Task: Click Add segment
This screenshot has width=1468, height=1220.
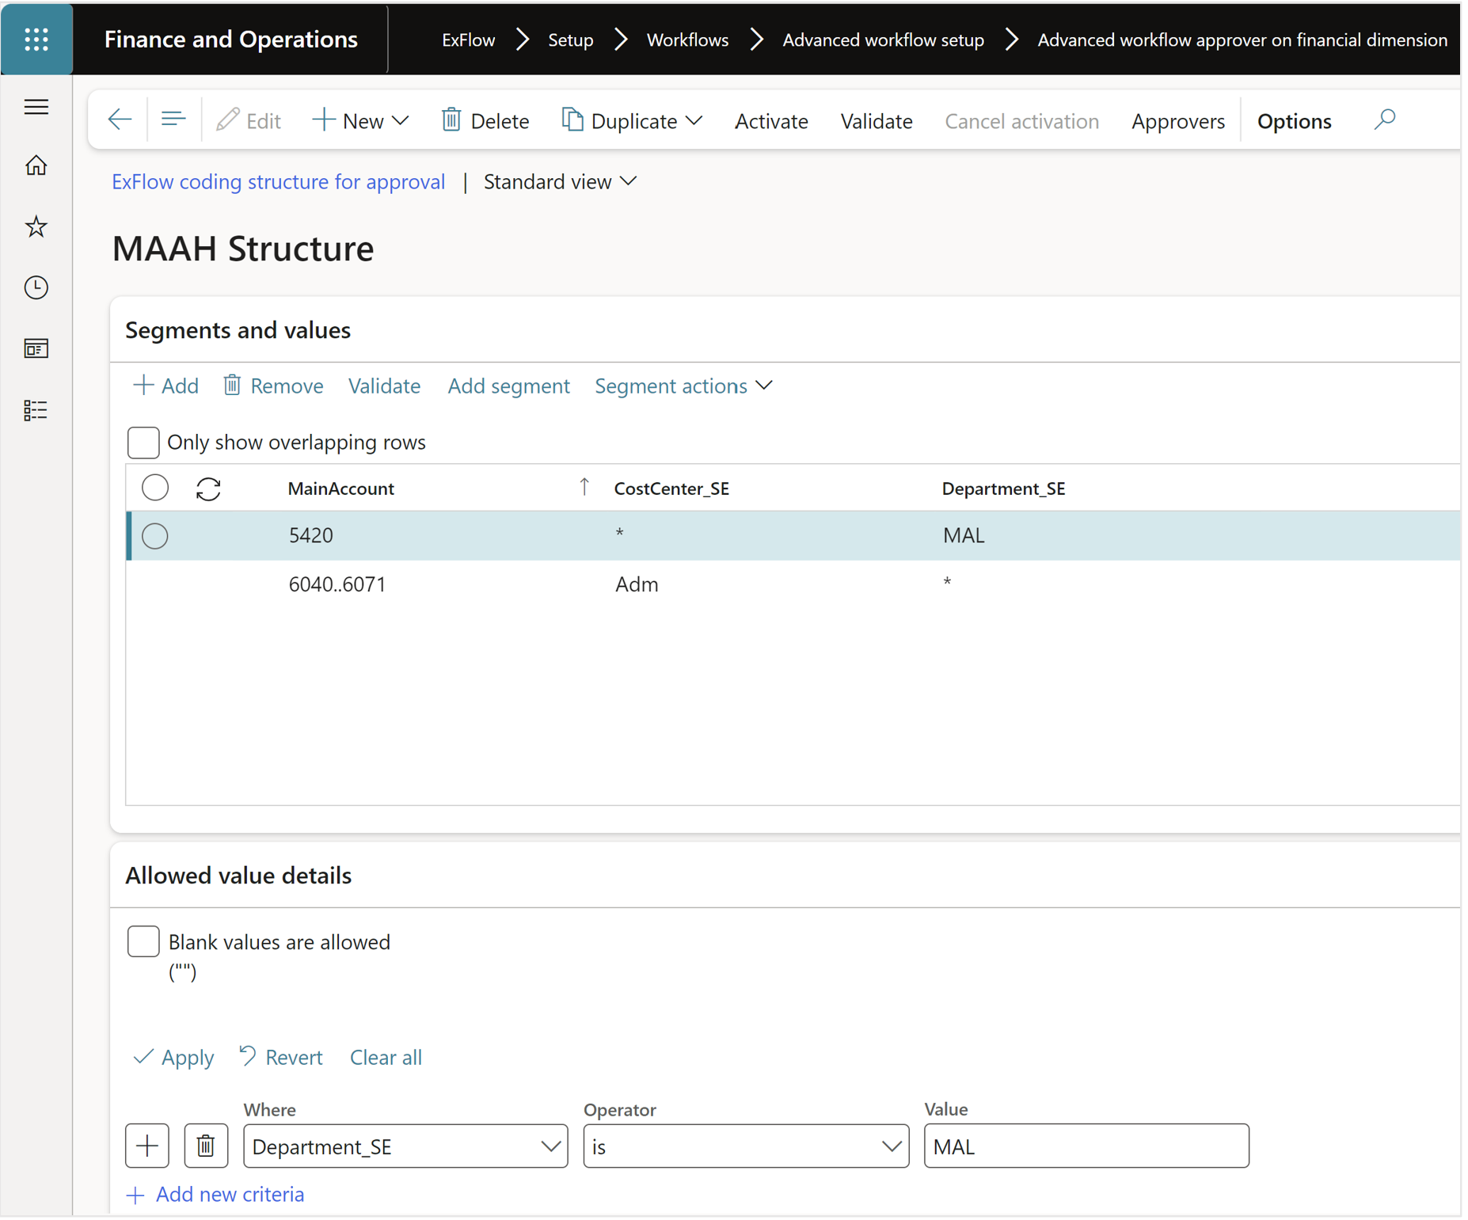Action: click(508, 386)
